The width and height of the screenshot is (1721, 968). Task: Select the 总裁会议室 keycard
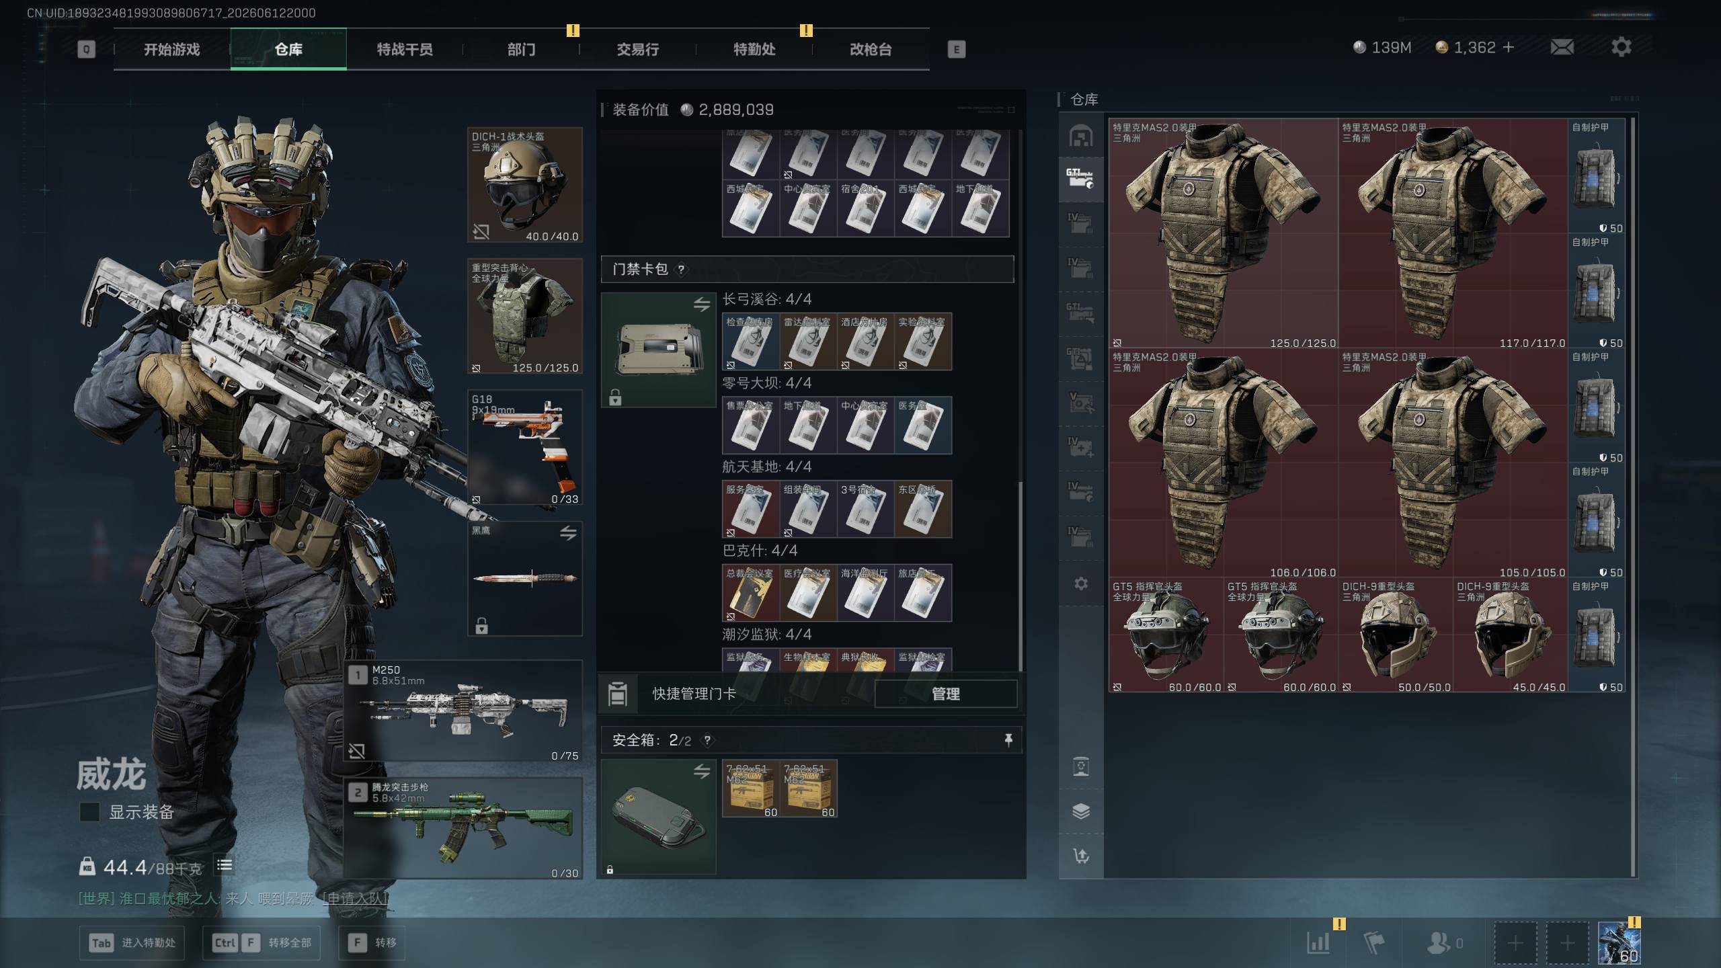[x=751, y=594]
